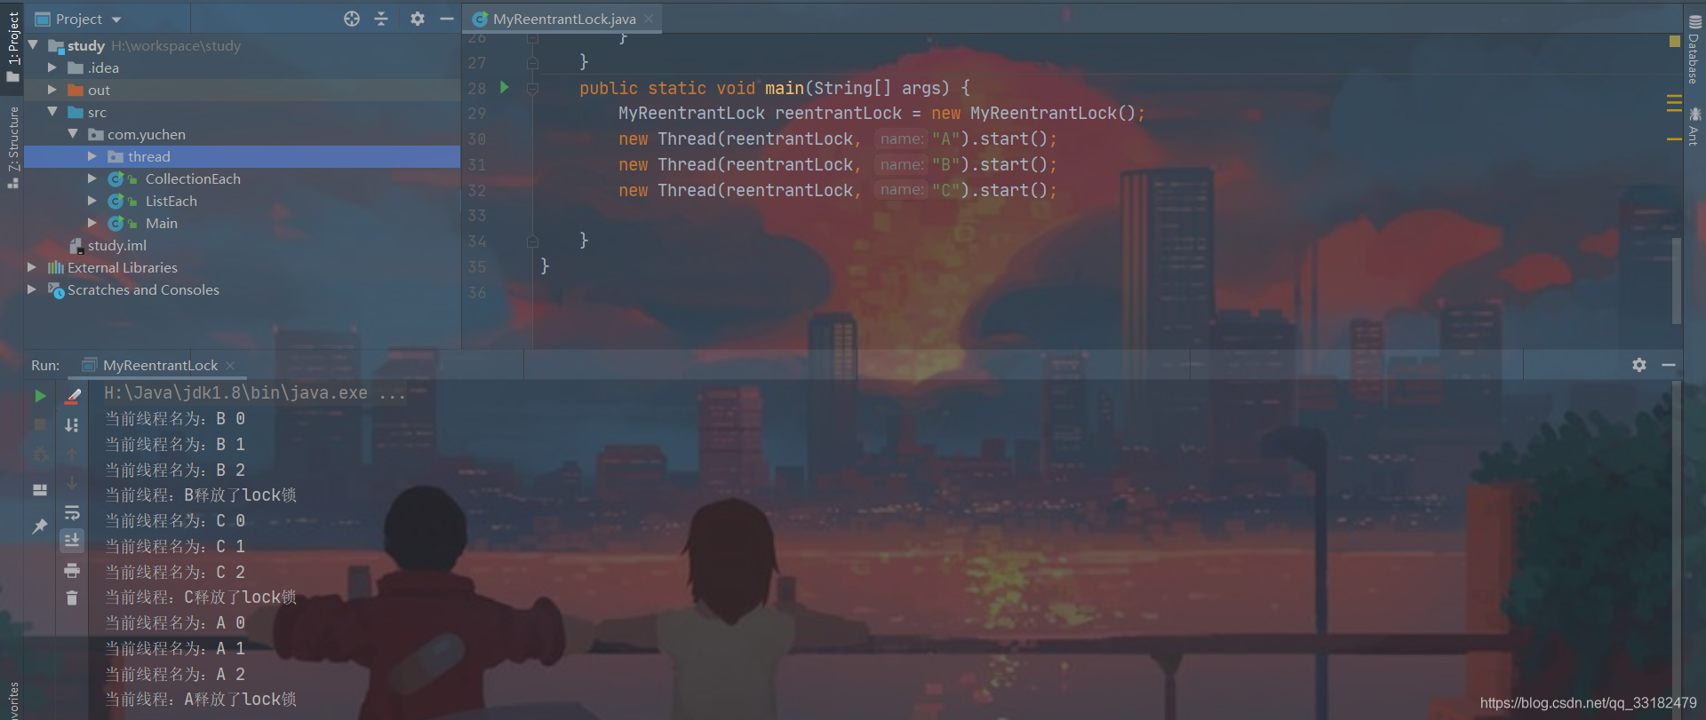Click the Print console output icon

tap(73, 570)
